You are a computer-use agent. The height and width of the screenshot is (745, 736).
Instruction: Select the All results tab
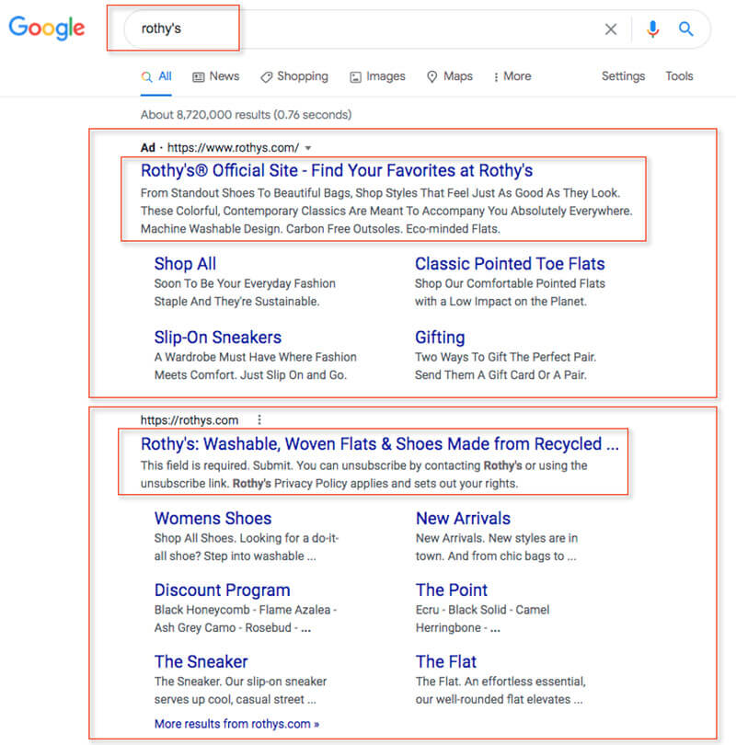155,76
